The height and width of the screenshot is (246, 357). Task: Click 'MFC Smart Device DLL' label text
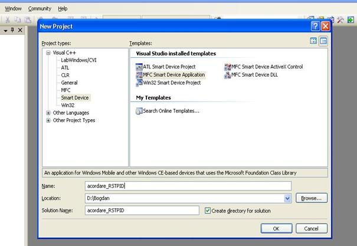coord(254,75)
